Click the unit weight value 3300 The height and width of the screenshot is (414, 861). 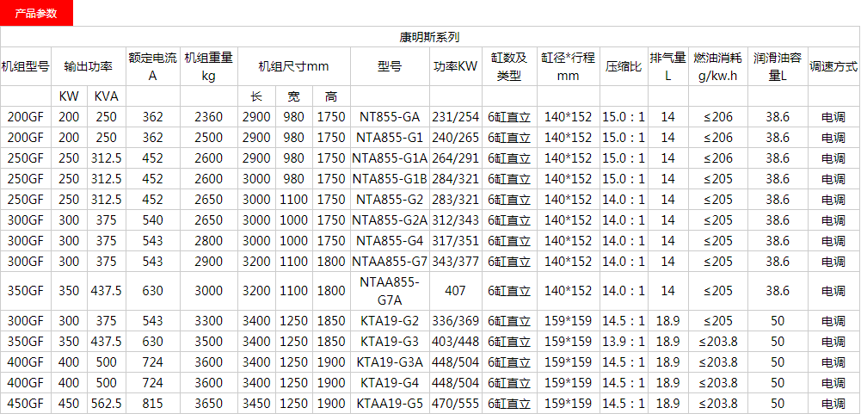click(x=208, y=320)
